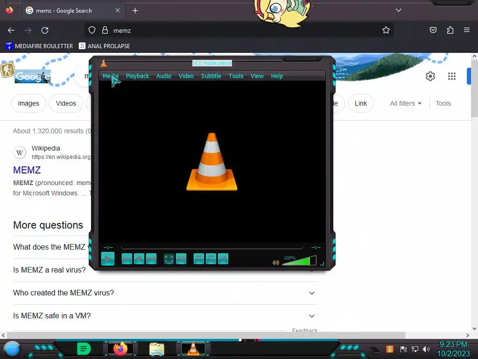478x359 pixels.
Task: Expand "Is MEMZ safe in a VM?" chevron
Action: pos(311,316)
